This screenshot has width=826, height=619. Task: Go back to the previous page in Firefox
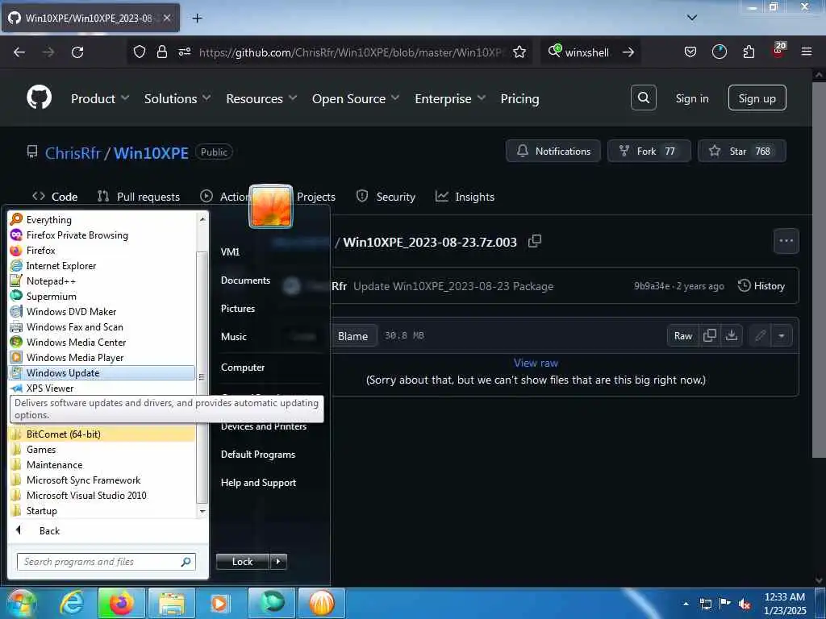point(19,52)
